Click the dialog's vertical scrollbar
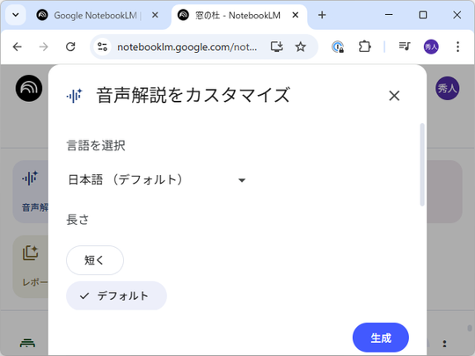The height and width of the screenshot is (356, 475). pos(422,164)
